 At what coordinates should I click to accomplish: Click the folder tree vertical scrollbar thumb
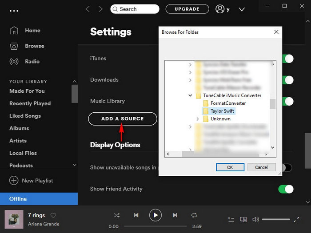272,103
